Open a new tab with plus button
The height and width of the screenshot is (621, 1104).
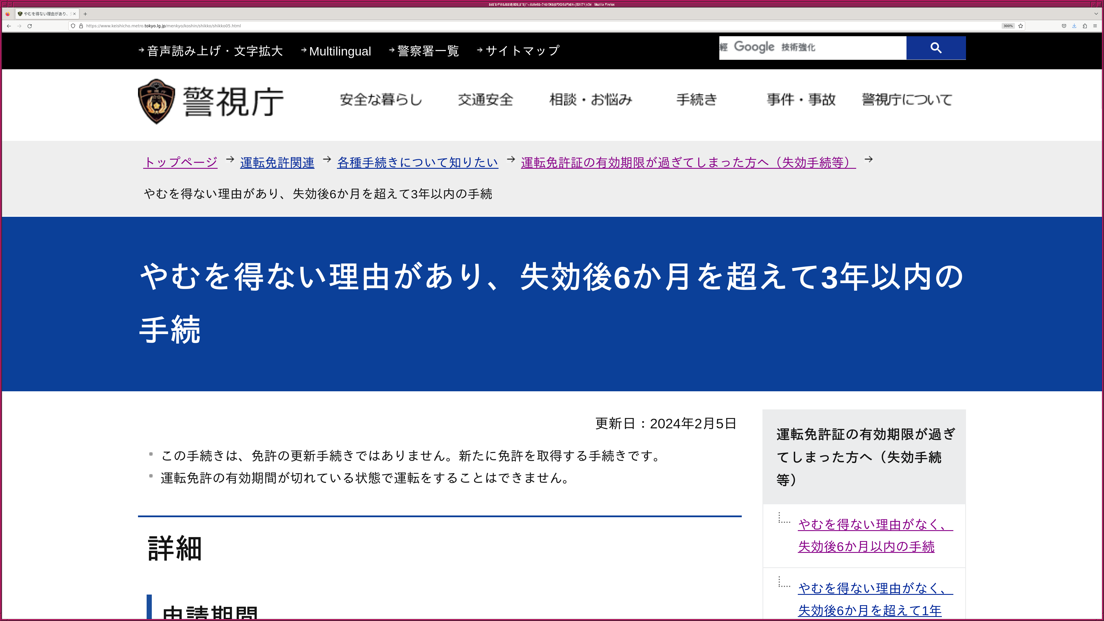tap(85, 14)
